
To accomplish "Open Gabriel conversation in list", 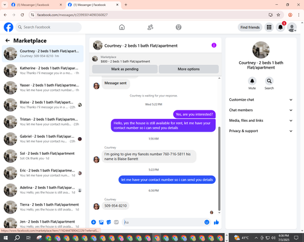I will tap(43, 139).
